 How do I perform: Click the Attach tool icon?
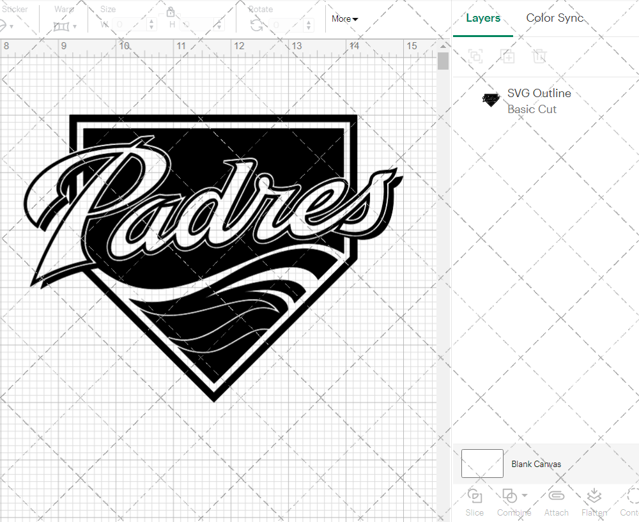coord(557,496)
